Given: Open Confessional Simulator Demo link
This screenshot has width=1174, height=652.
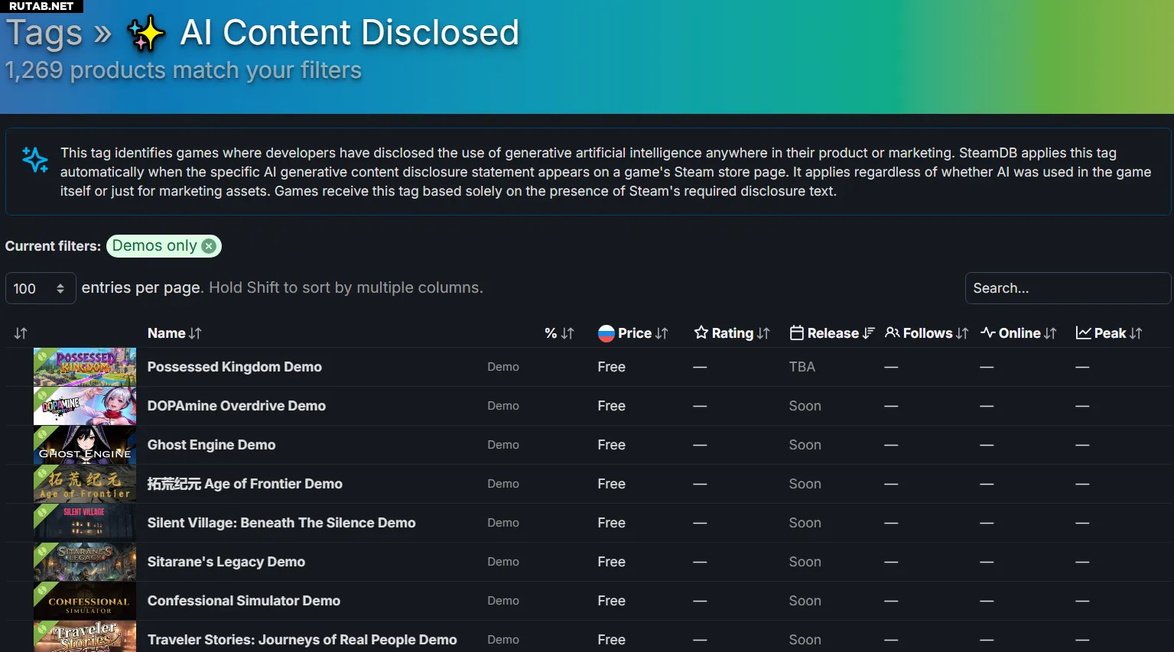Looking at the screenshot, I should pyautogui.click(x=243, y=601).
